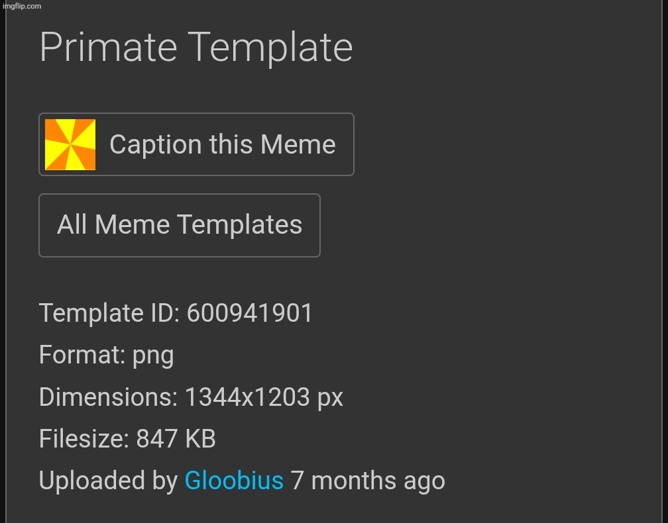Click the word "Primate" in the title
Viewport: 668px width, 523px height.
[x=108, y=47]
